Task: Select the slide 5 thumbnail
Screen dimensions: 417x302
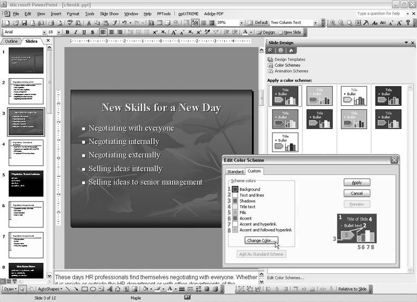Action: point(26,184)
